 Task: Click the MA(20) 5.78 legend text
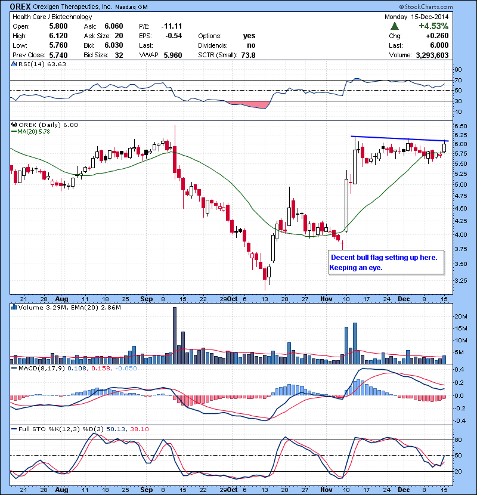point(33,132)
